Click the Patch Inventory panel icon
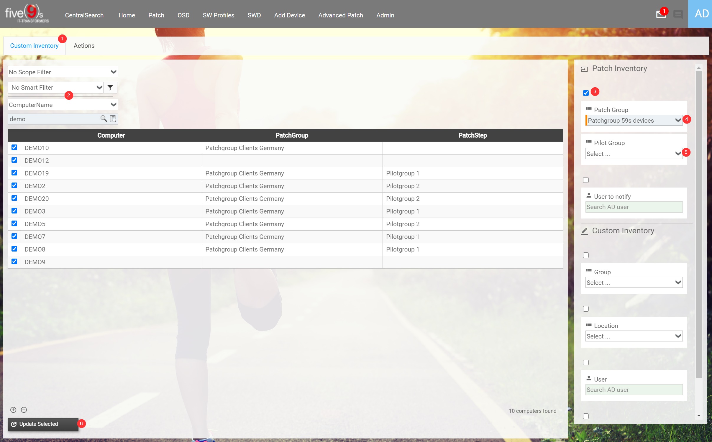This screenshot has width=712, height=442. point(584,69)
